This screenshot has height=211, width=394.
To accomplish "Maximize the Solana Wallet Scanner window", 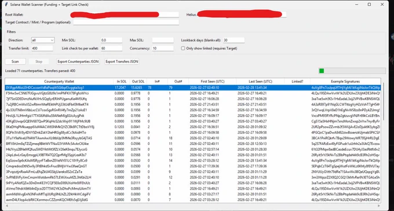I will [370, 5].
